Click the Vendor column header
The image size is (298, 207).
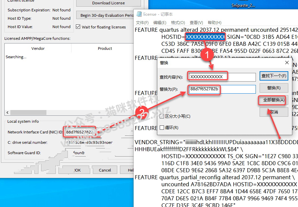38,48
